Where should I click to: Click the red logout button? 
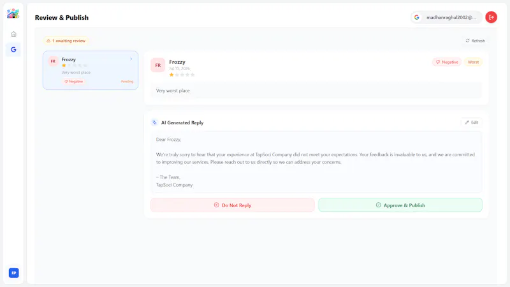[491, 17]
